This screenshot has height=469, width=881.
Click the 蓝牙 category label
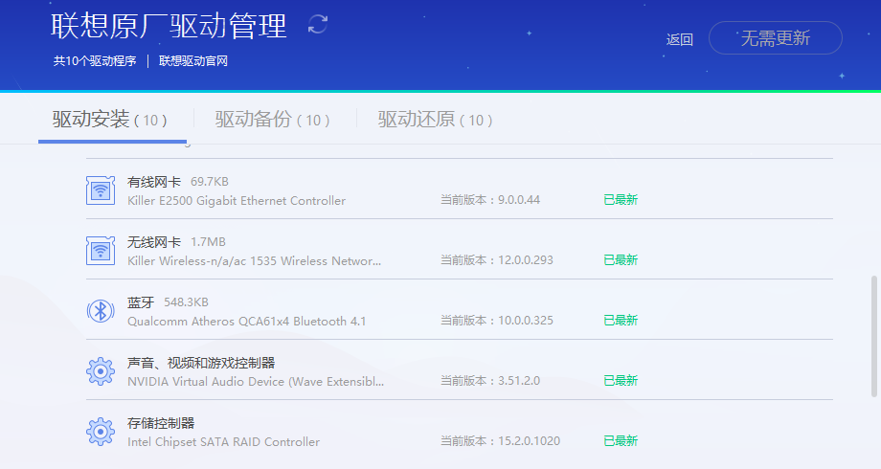141,302
